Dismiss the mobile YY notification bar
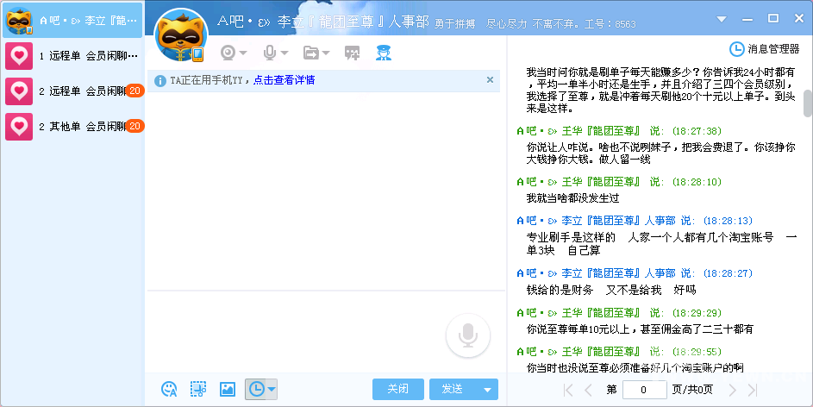 point(490,80)
